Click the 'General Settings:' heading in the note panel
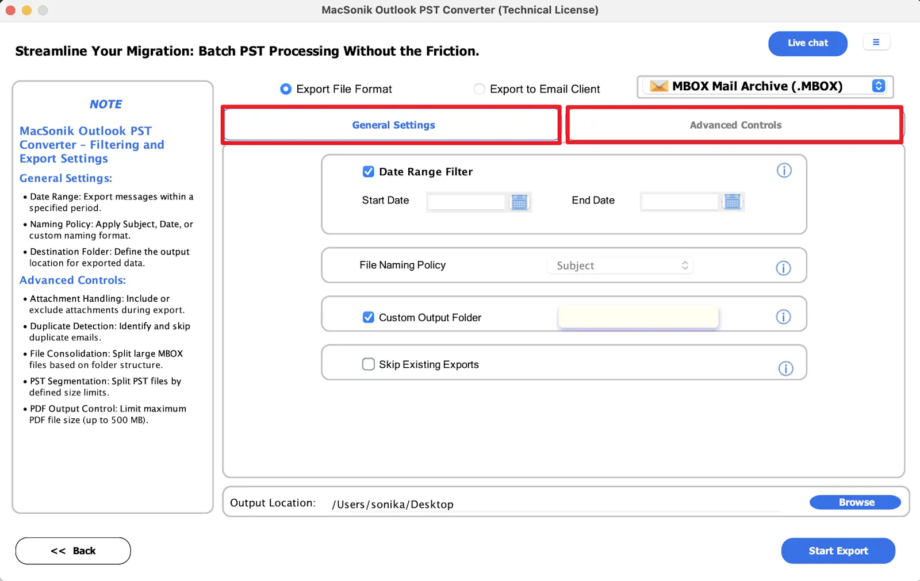Screen dimensions: 920x581 coord(66,178)
